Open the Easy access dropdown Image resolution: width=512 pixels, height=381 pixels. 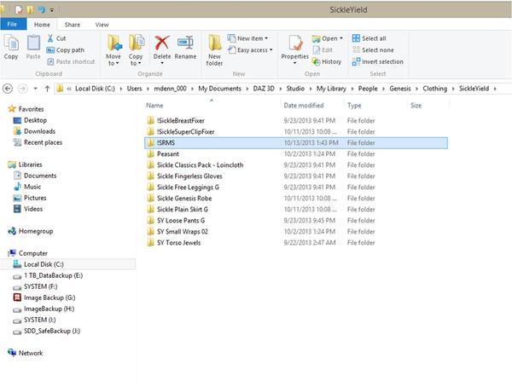click(x=250, y=50)
